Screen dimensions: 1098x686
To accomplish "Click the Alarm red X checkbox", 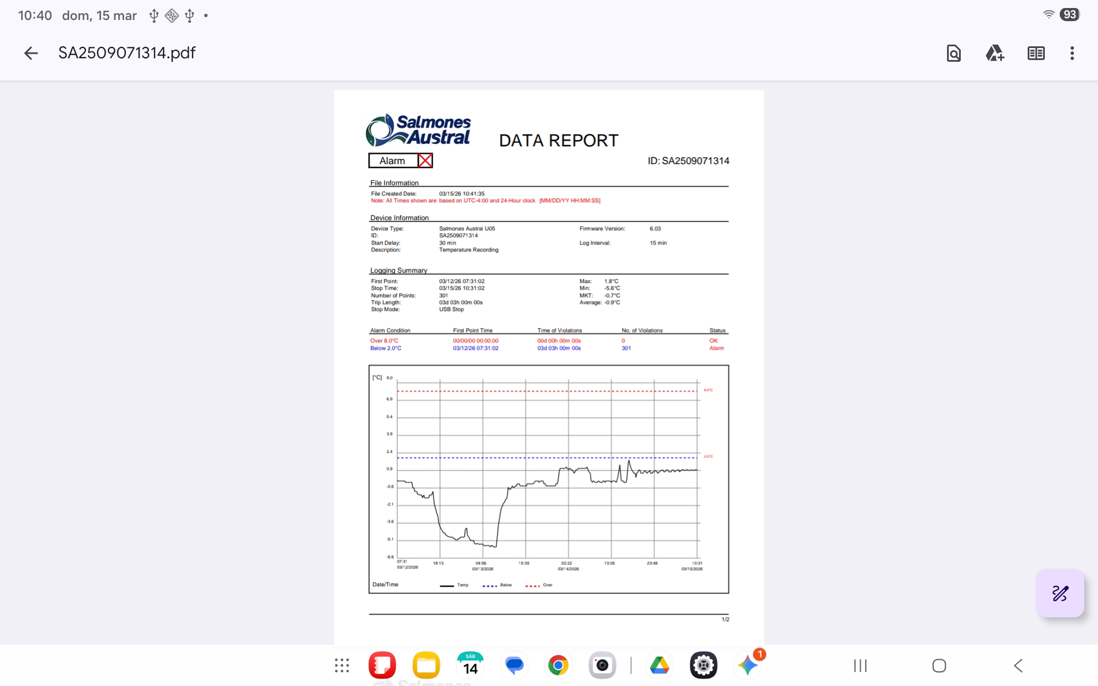I will click(425, 161).
